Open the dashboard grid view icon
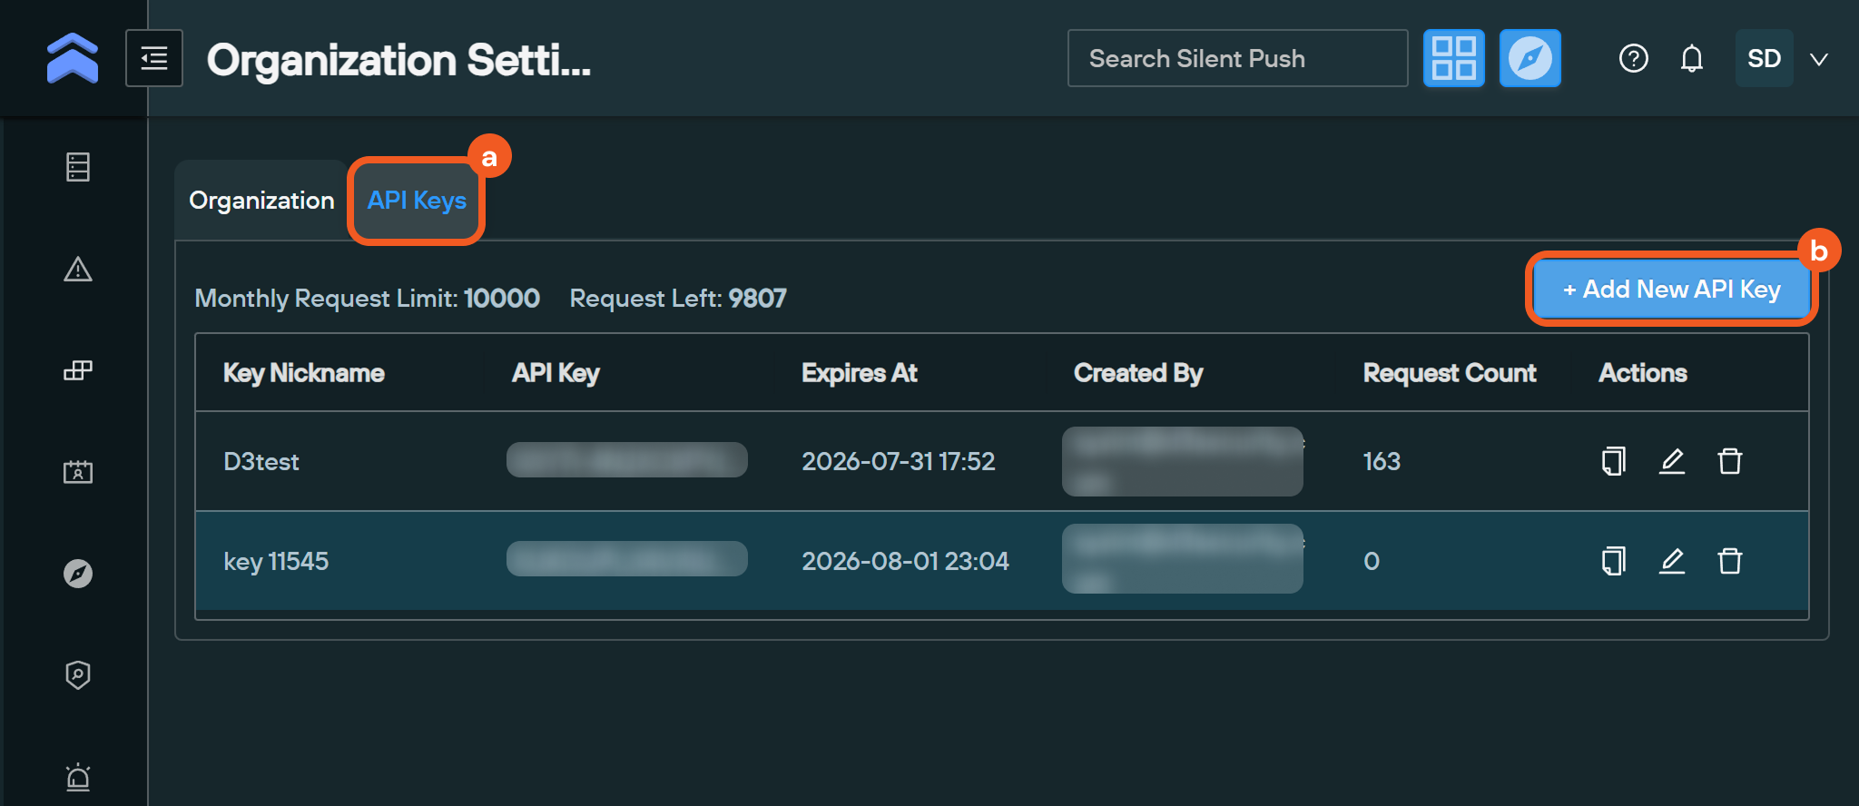This screenshot has height=806, width=1859. tap(1453, 58)
